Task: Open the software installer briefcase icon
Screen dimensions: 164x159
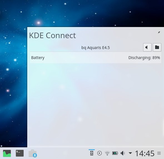Action: 33,153
